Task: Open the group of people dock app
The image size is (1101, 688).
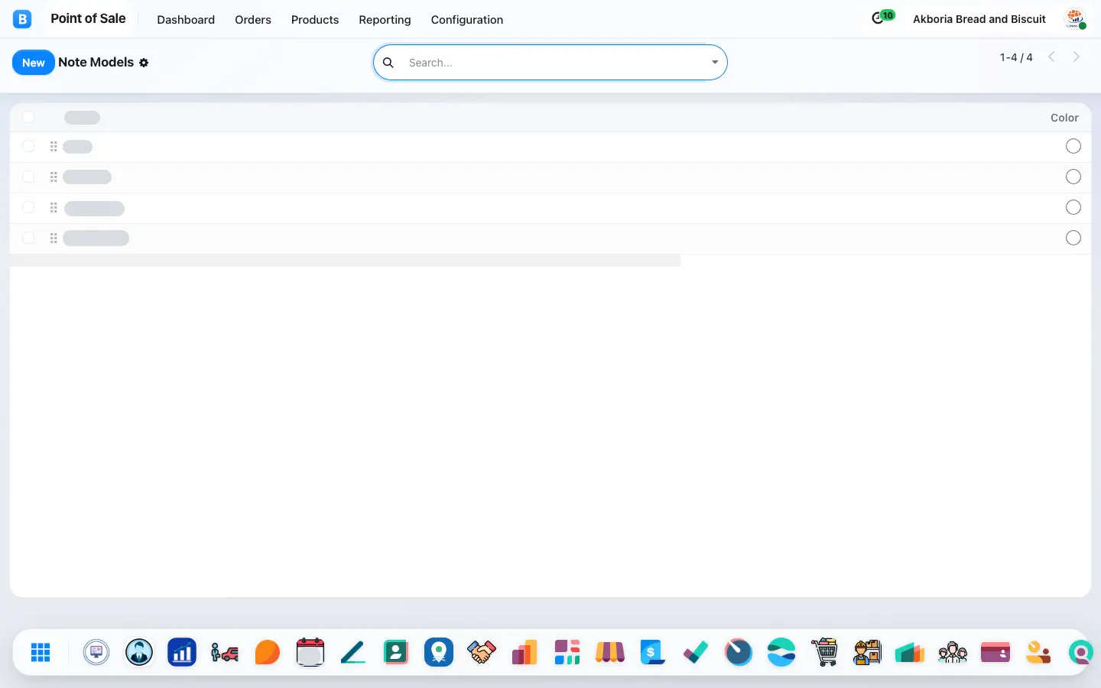Action: point(953,652)
